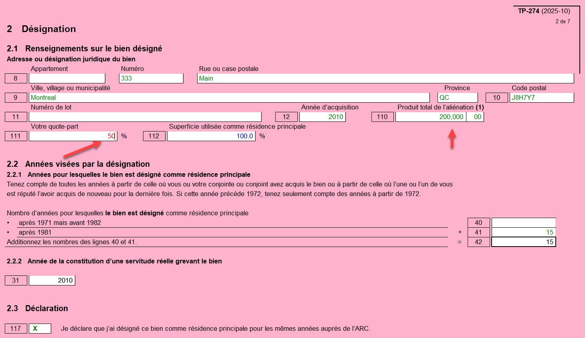585x338 pixels.
Task: Click the line number 111 box
Action: click(16, 136)
